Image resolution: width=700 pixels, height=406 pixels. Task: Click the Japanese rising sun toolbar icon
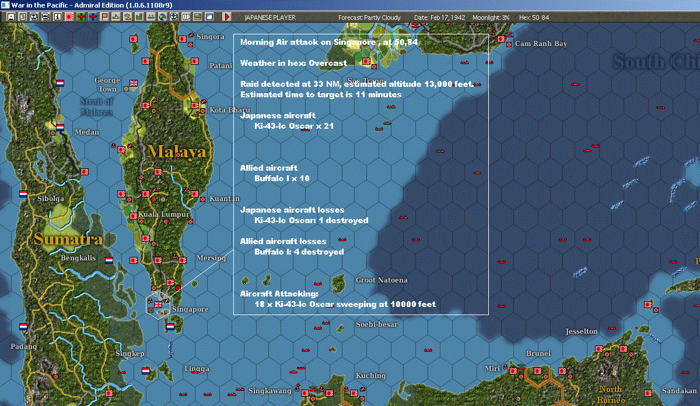69,17
